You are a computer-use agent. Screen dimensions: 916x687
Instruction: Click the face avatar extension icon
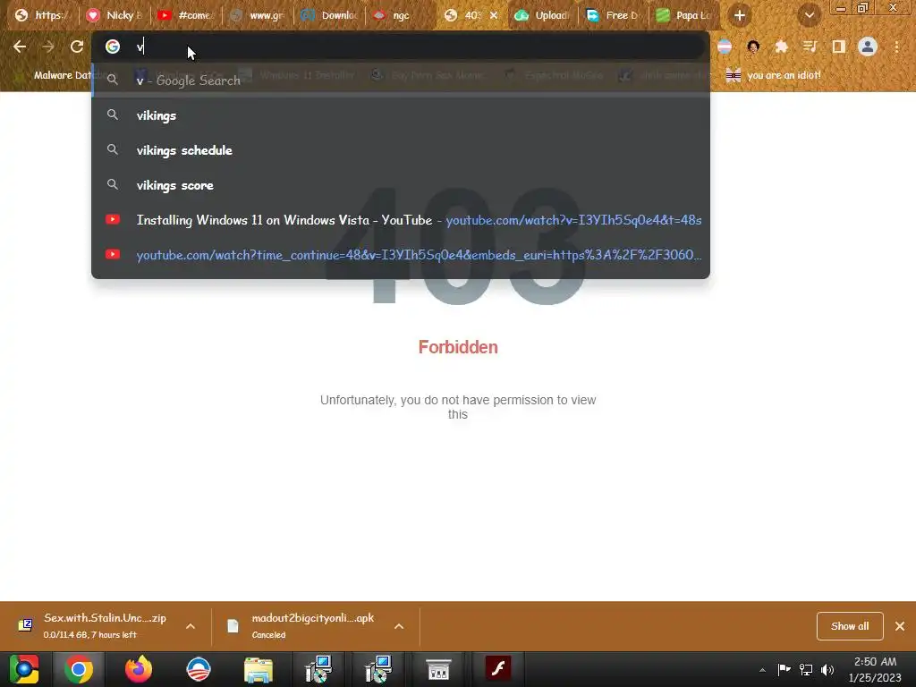coord(753,47)
